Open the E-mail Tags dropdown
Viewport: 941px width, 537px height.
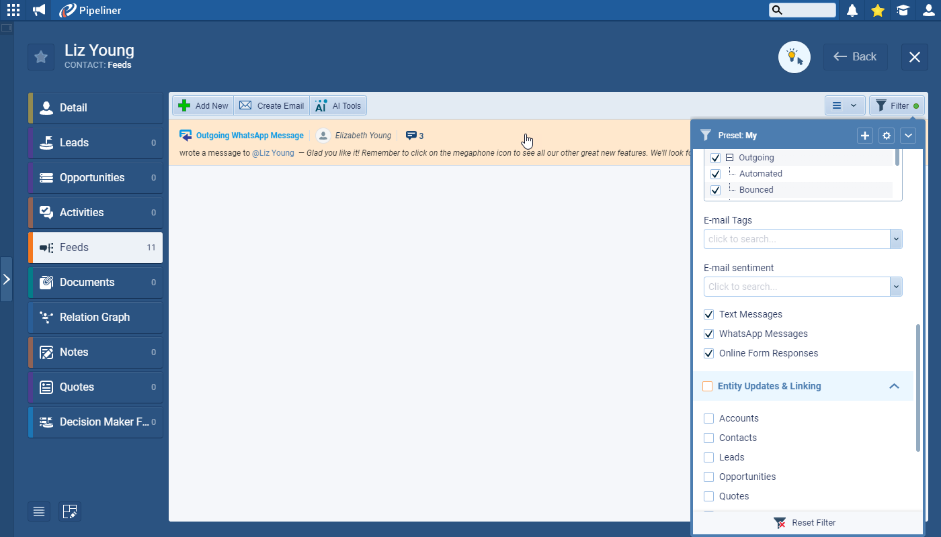[x=895, y=239]
